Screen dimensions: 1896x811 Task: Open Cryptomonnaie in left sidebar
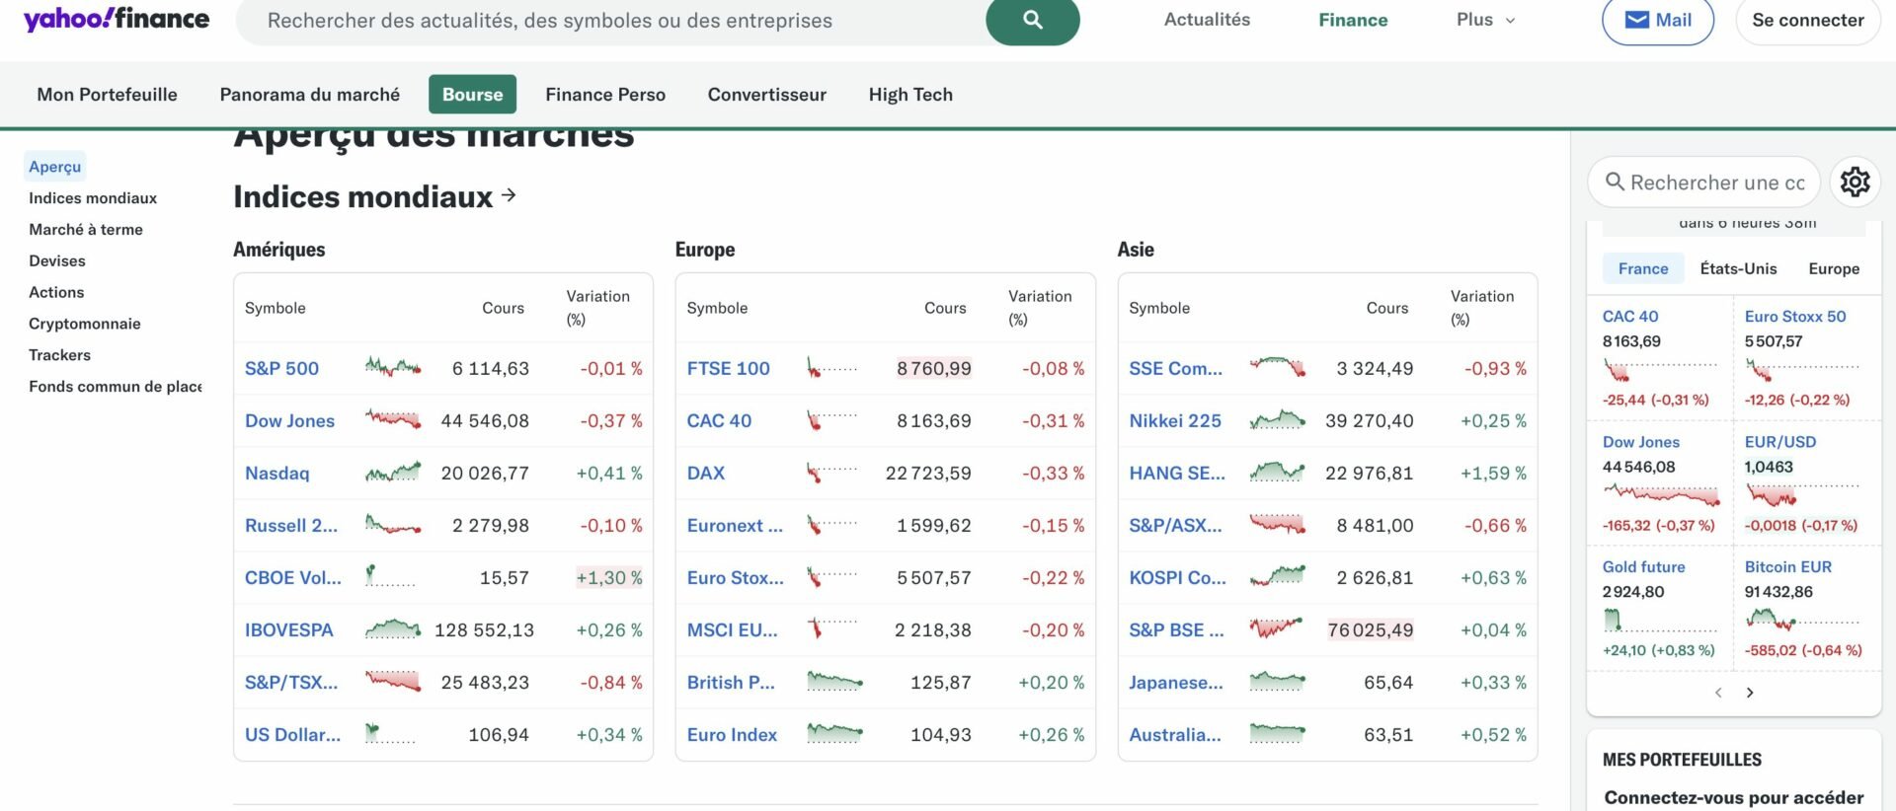tap(85, 325)
